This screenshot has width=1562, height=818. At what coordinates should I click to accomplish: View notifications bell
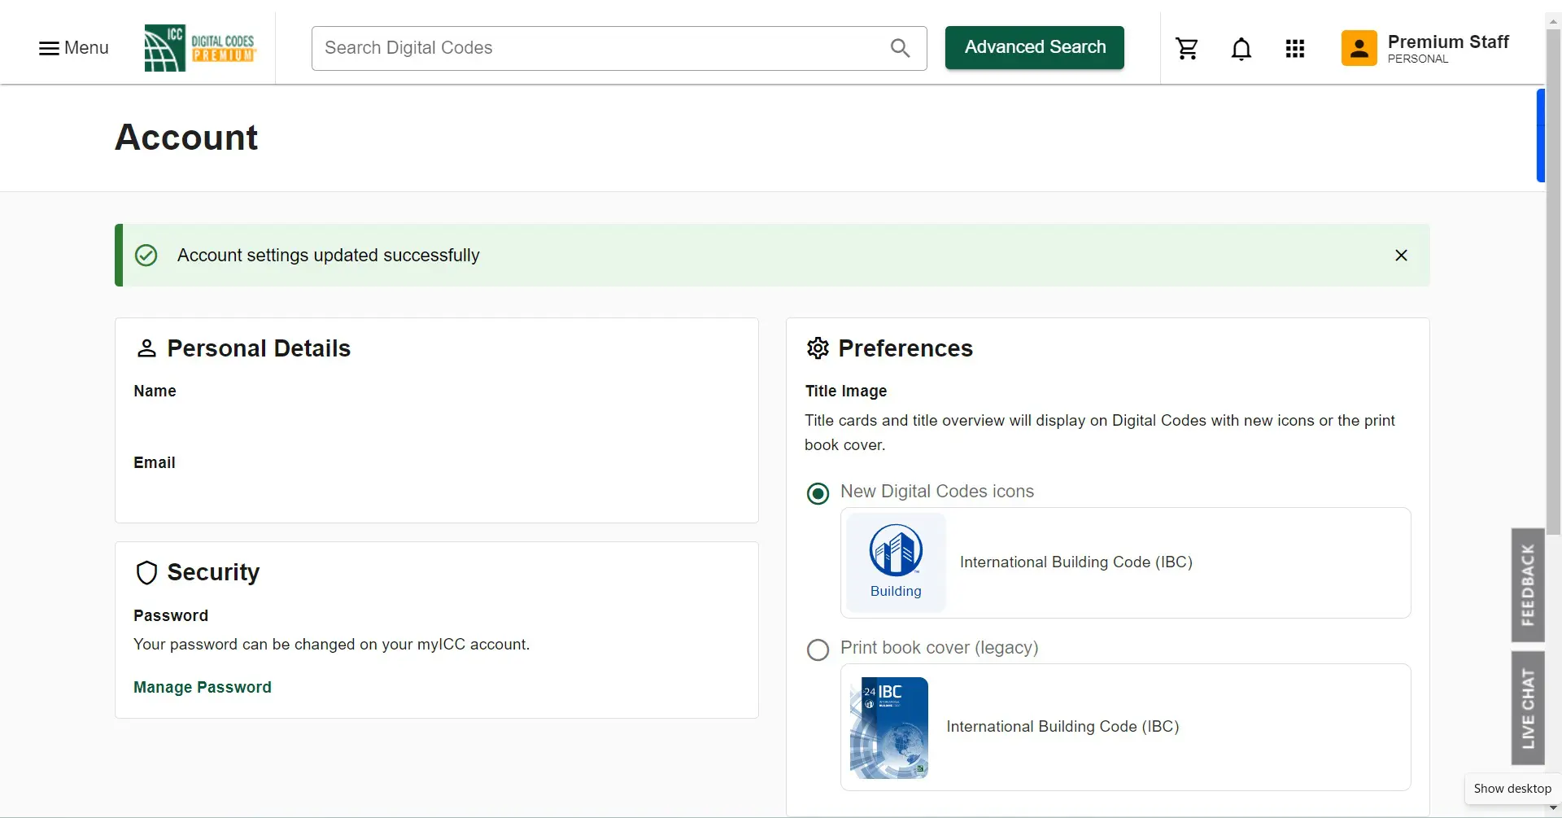pos(1241,49)
